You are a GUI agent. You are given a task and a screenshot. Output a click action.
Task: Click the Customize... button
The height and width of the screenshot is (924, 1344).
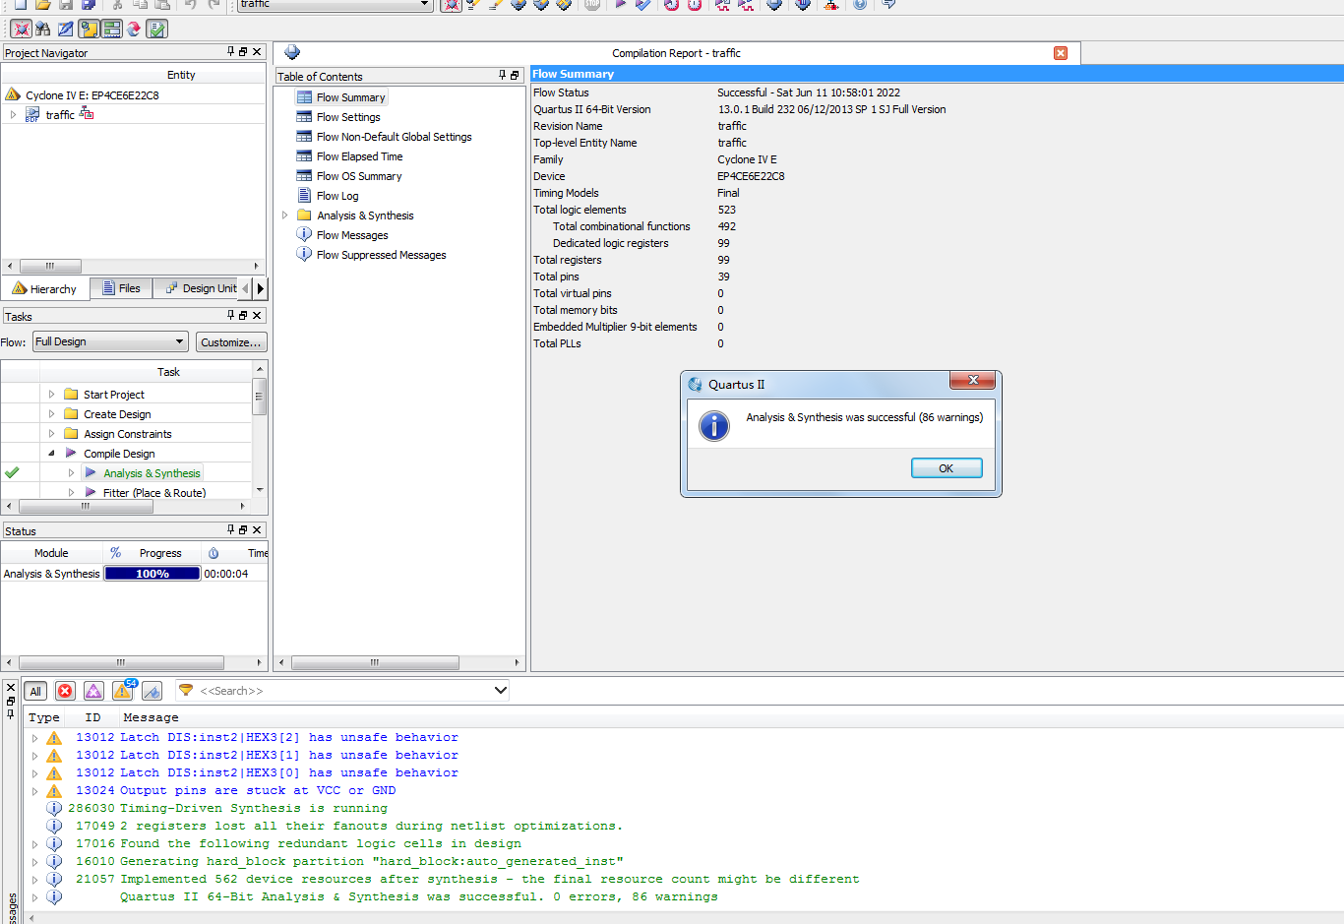231,342
